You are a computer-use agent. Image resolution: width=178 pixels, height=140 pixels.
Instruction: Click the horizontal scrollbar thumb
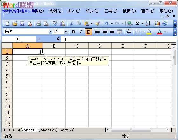131,130
